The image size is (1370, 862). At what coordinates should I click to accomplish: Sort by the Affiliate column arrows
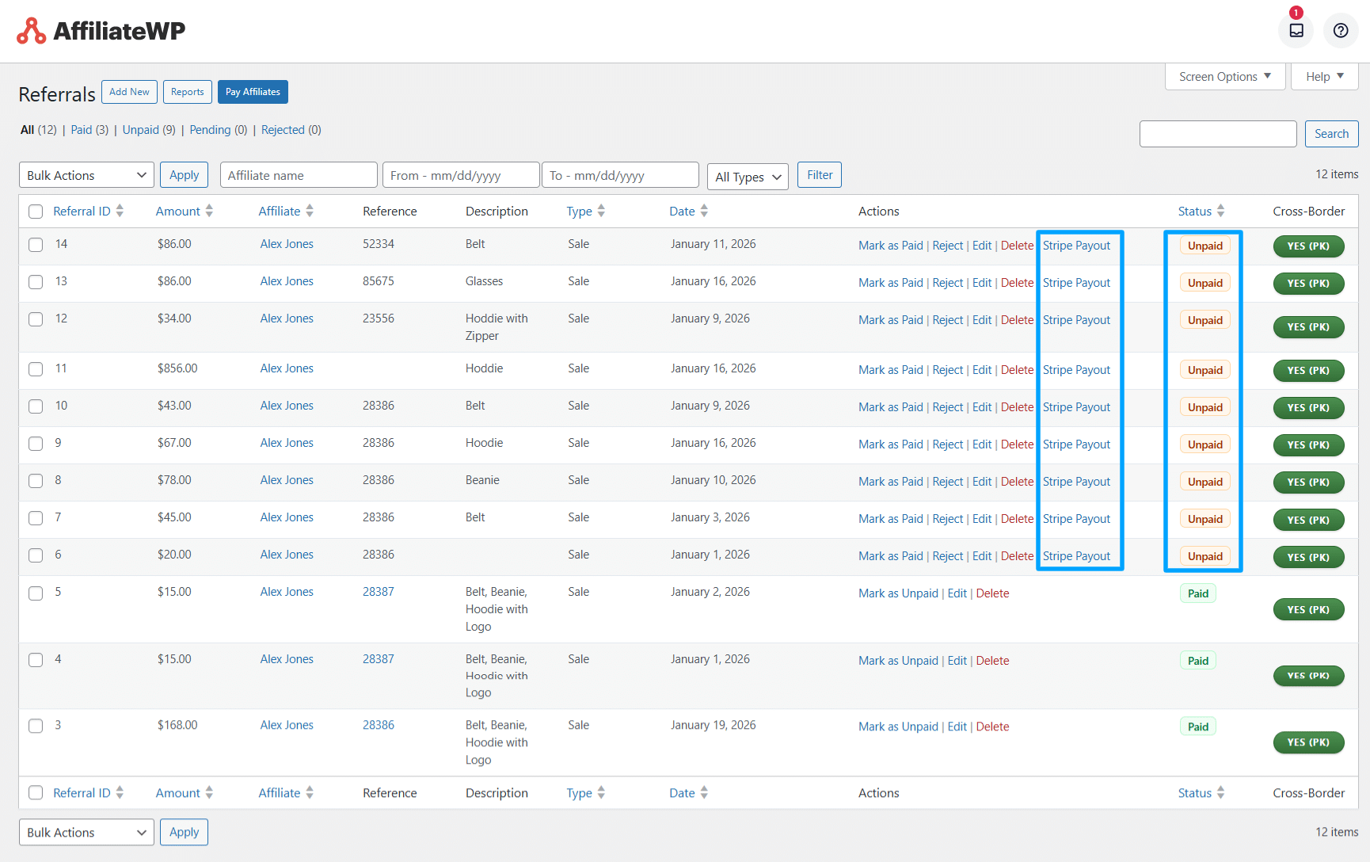click(x=309, y=211)
